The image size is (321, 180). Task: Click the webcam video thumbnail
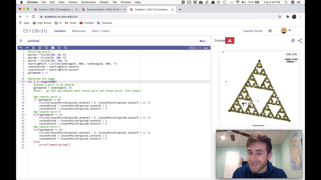pos(259,154)
